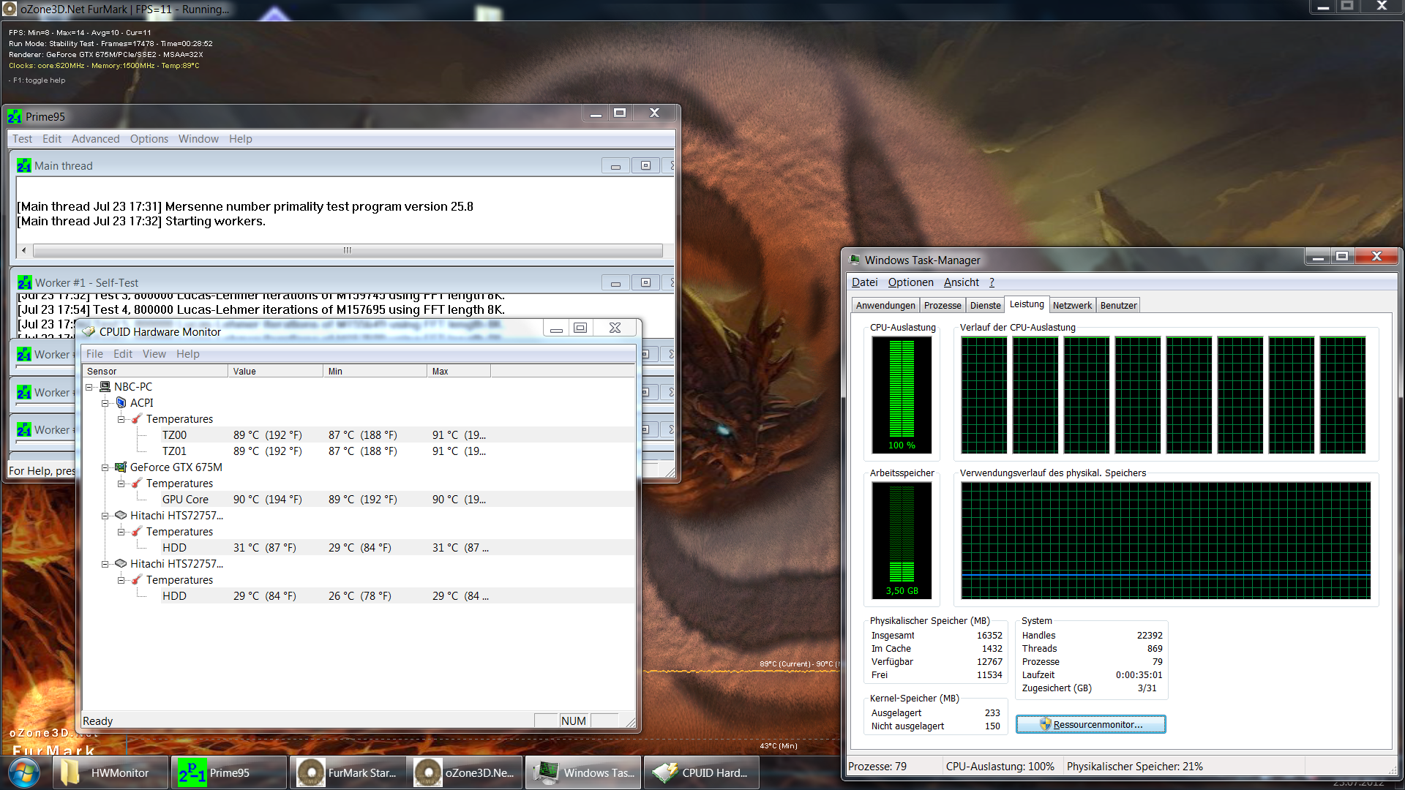Click Prime95 title bar icon
The width and height of the screenshot is (1405, 790).
(15, 117)
